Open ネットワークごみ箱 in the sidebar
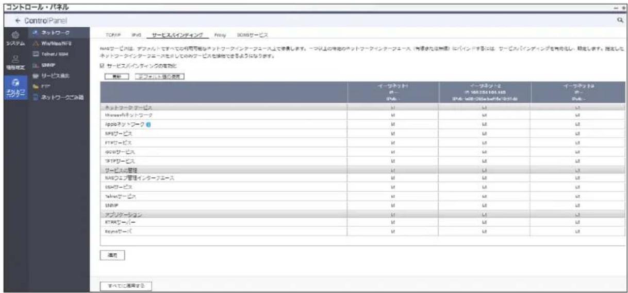This screenshot has height=293, width=628. coord(58,97)
